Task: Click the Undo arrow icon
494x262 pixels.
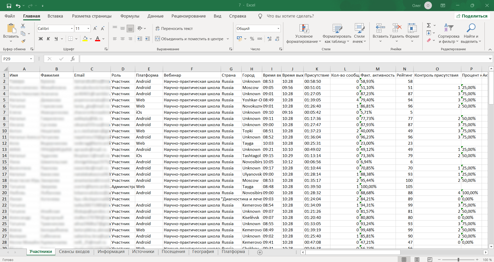Action: pos(18,6)
